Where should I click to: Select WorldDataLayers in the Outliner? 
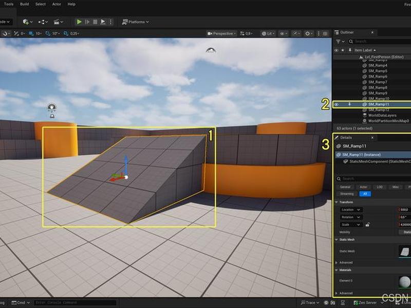click(x=382, y=115)
